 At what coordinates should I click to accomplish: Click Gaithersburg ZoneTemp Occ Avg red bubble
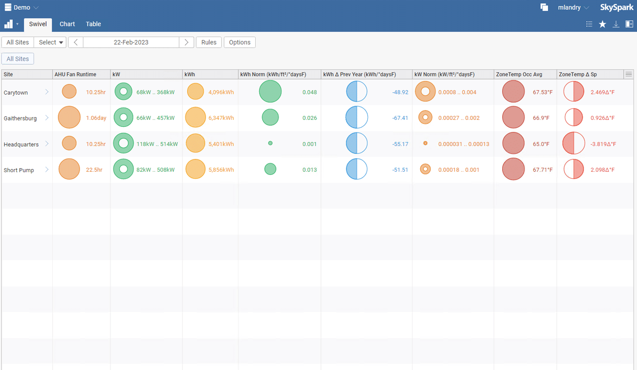[514, 118]
